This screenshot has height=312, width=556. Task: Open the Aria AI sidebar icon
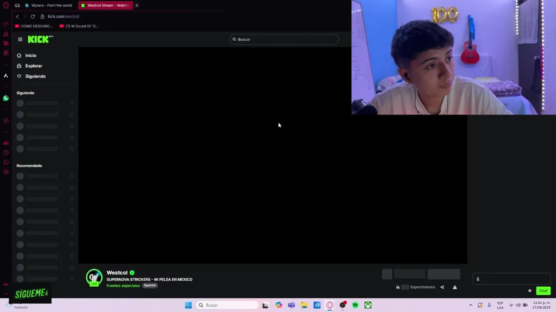(x=6, y=76)
